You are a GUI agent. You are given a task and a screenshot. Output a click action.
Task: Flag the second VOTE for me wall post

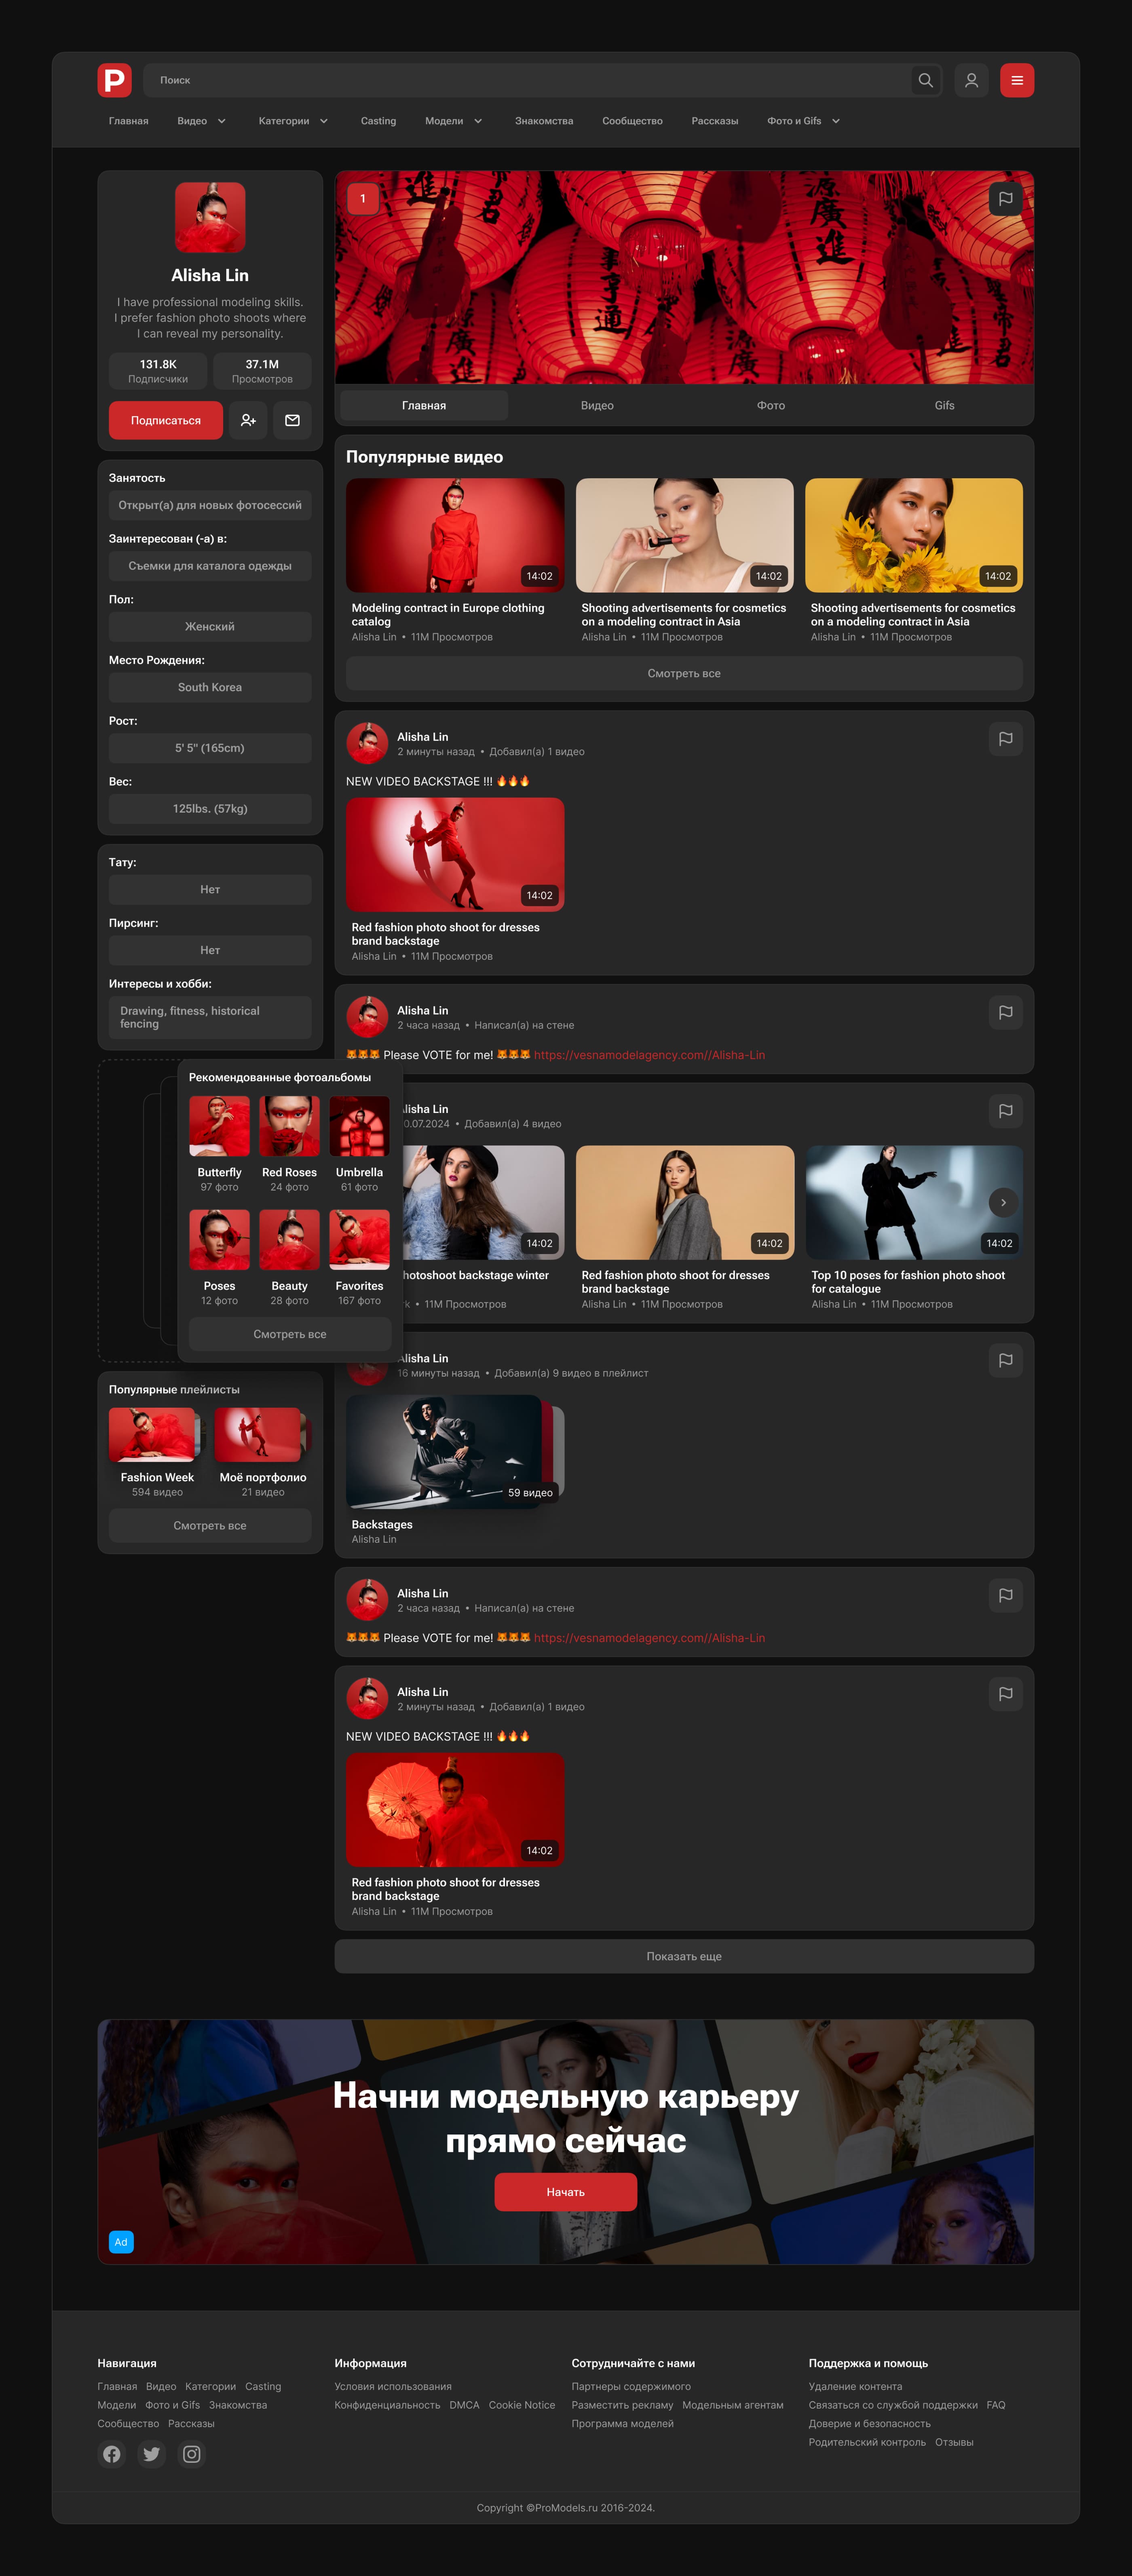1005,1595
